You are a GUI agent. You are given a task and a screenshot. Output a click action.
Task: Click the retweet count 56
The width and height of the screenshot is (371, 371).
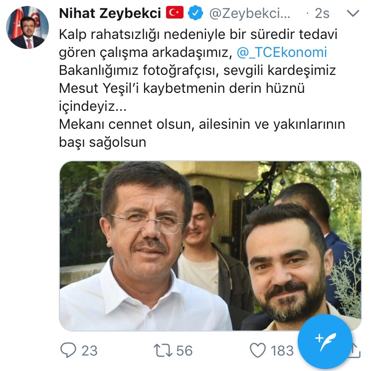[185, 351]
